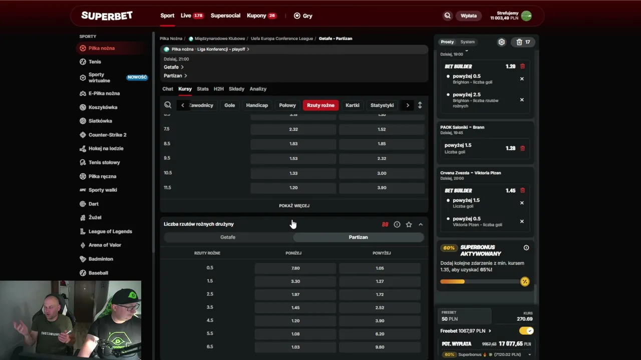Filter markets by Kartki
This screenshot has width=641, height=360.
pyautogui.click(x=353, y=105)
